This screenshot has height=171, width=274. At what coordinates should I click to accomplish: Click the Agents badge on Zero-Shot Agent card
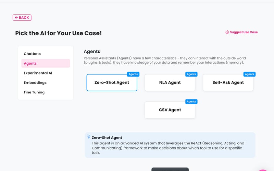[x=133, y=74]
